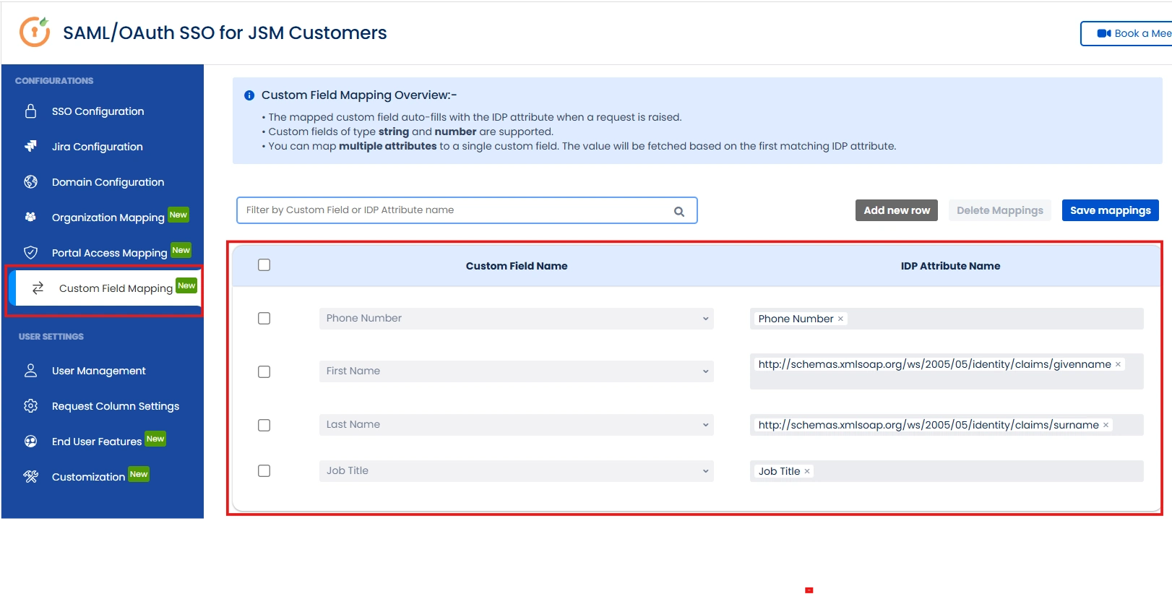Click the Custom Field Mapping arrows icon
Image resolution: width=1172 pixels, height=594 pixels.
38,288
